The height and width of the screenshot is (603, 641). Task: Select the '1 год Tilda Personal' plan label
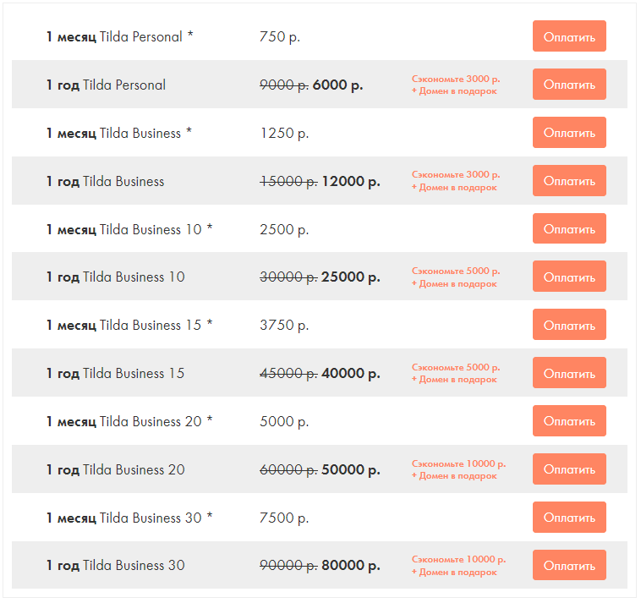pos(106,85)
